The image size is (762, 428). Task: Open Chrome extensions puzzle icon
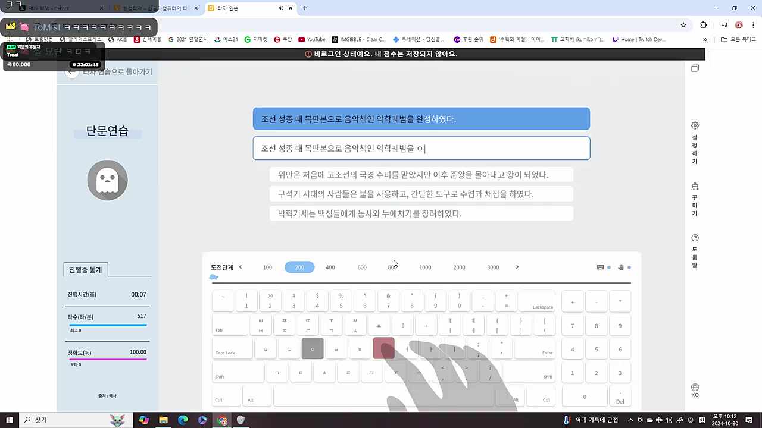click(x=704, y=25)
